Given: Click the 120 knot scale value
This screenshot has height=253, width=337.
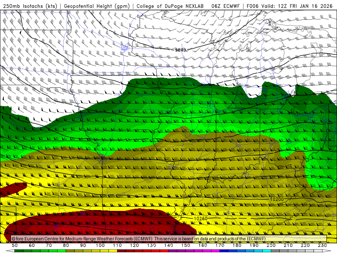Looking at the screenshot, I should click(x=134, y=245).
